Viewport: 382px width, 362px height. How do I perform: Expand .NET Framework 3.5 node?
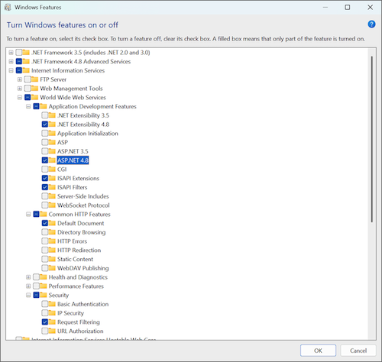[11, 53]
